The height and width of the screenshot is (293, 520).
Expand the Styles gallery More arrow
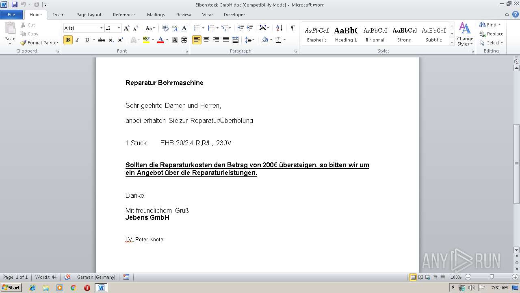tap(452, 42)
